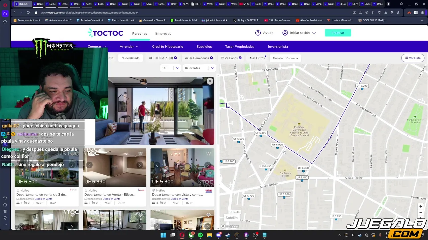Open Discord from the taskbar
The height and width of the screenshot is (240, 428).
tap(219, 235)
